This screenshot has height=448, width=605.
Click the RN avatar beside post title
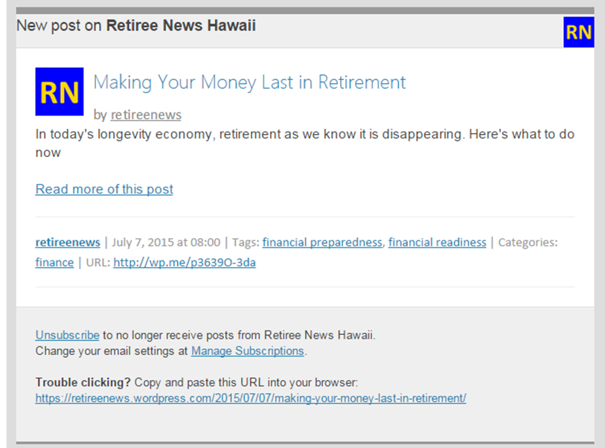60,92
